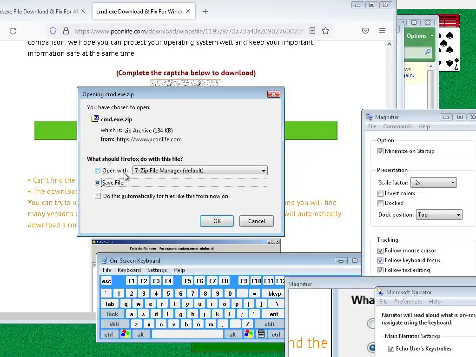Open On-Screen Keyboard Settings menu
Screen dimensions: 476x357
click(x=157, y=270)
